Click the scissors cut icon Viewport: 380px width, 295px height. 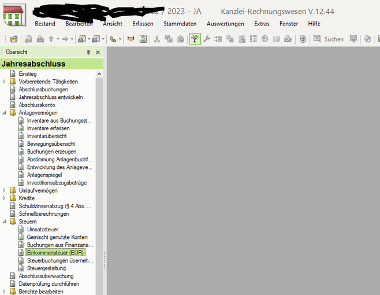pyautogui.click(x=157, y=39)
